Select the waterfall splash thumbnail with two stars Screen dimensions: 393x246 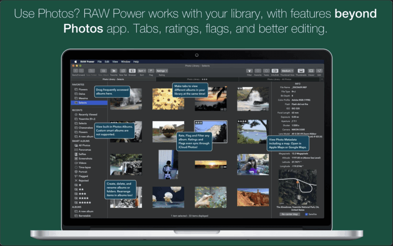tap(253, 99)
